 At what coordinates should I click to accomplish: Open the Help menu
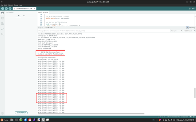pyautogui.click(x=21, y=5)
